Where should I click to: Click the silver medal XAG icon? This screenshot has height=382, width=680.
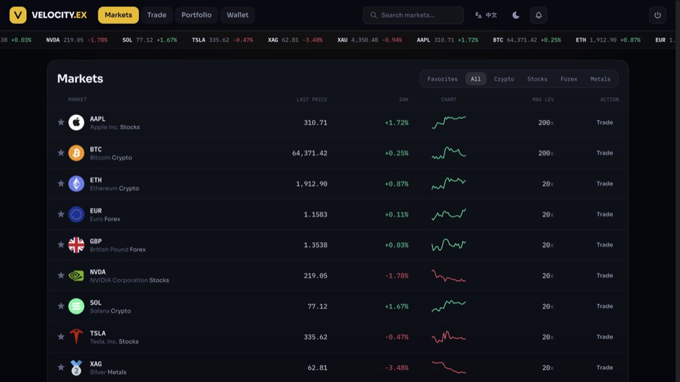point(76,368)
